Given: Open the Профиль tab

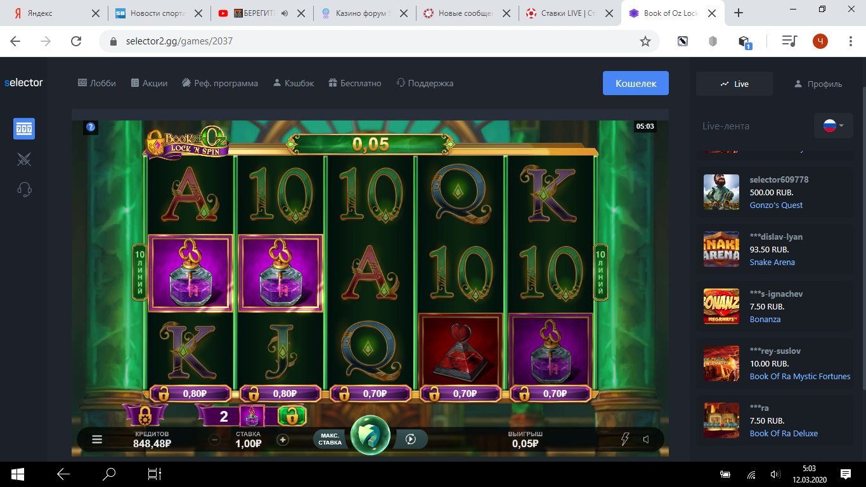Looking at the screenshot, I should point(818,84).
